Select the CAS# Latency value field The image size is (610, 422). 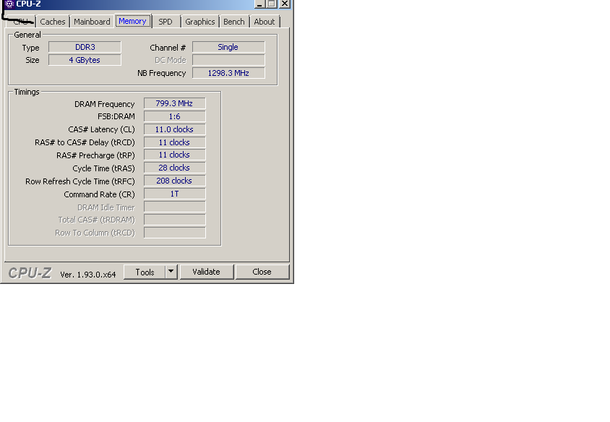(174, 129)
